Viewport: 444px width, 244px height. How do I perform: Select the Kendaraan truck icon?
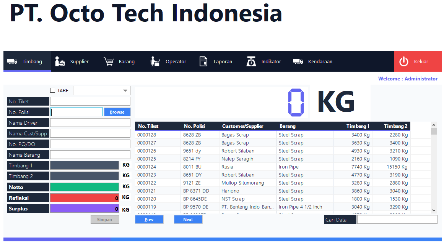[298, 61]
